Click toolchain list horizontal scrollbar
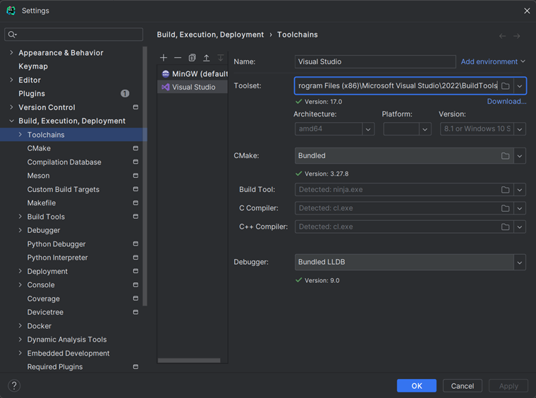 (x=189, y=361)
